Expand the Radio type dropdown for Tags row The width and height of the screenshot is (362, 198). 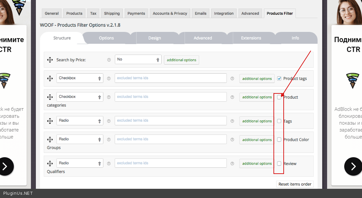point(80,121)
